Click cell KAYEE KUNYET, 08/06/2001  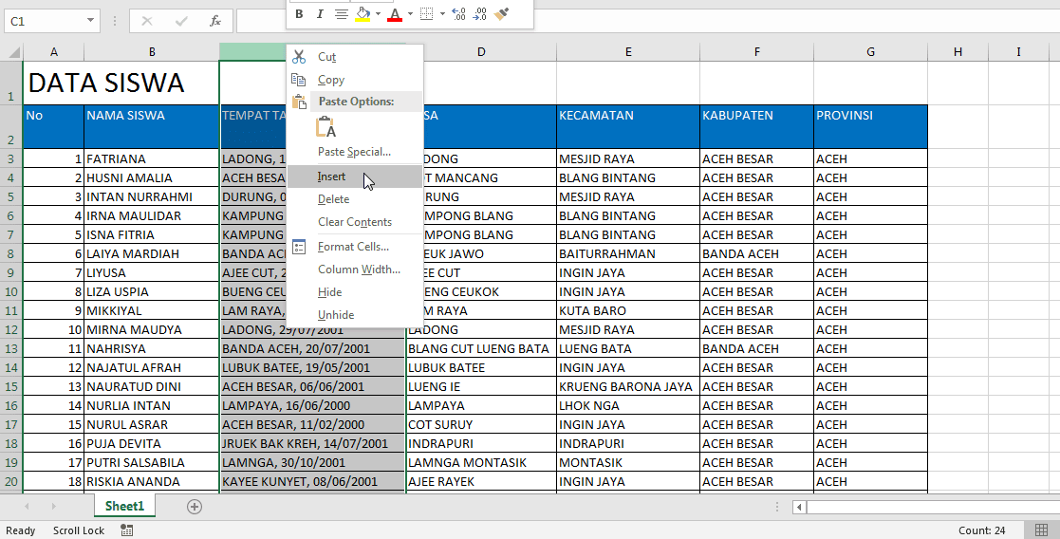coord(312,481)
